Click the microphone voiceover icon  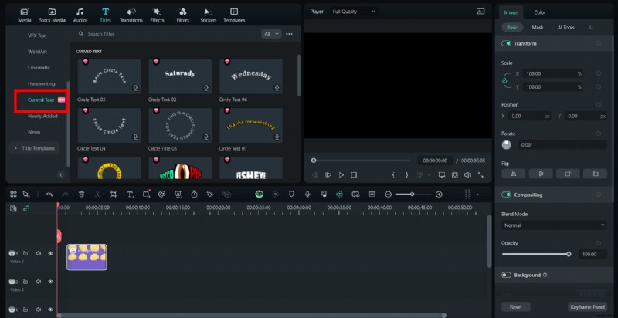click(x=307, y=194)
